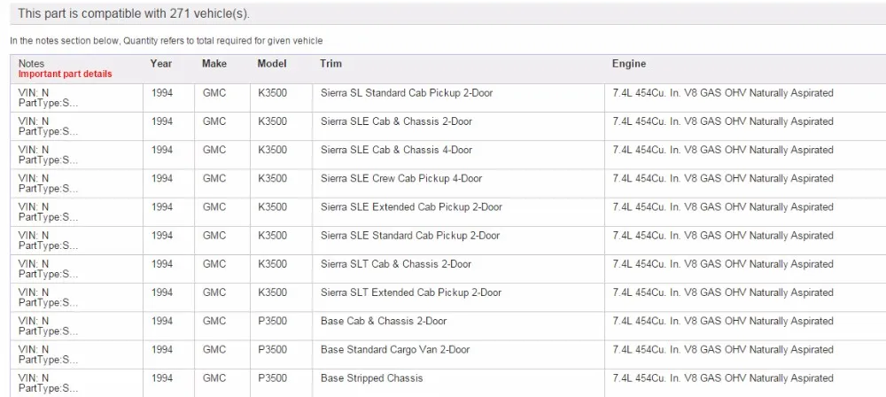886x397 pixels.
Task: Select the Sierra SLE Extended Cab Pickup trim
Action: click(411, 207)
